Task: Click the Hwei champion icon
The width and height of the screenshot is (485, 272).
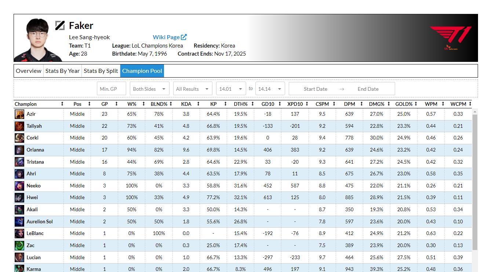Action: (19, 197)
